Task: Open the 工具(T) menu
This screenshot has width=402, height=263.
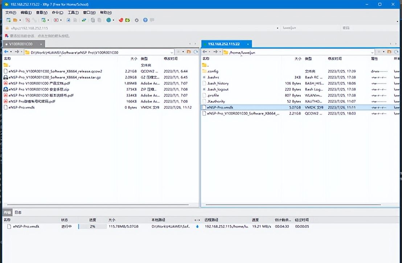Action: pos(73,12)
